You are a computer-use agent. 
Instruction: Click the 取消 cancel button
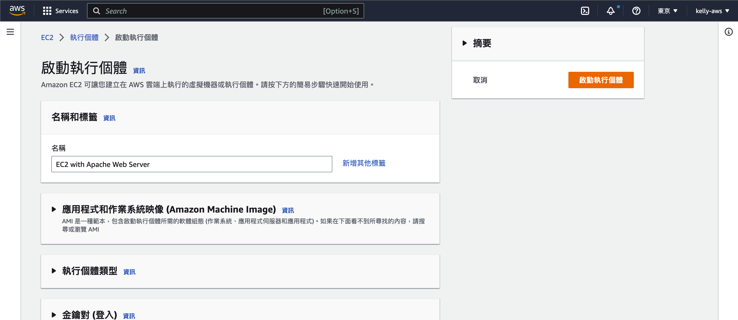pos(480,80)
